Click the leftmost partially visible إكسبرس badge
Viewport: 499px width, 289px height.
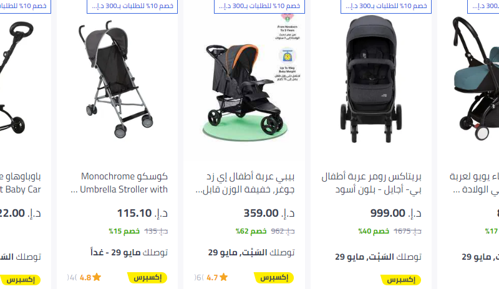20,280
